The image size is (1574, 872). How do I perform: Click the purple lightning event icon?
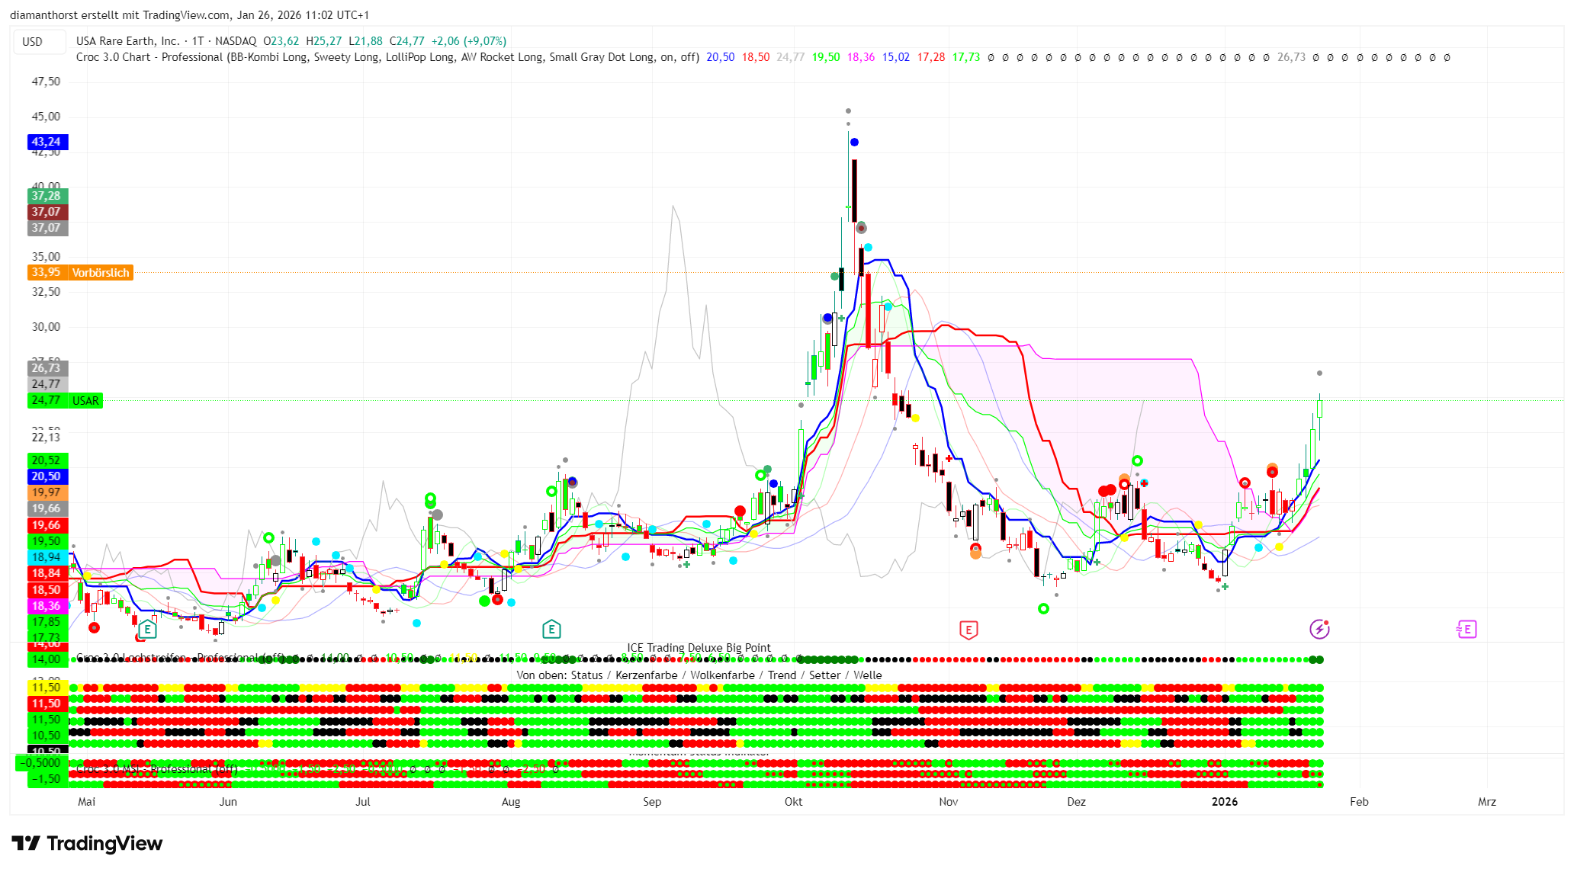[x=1319, y=629]
